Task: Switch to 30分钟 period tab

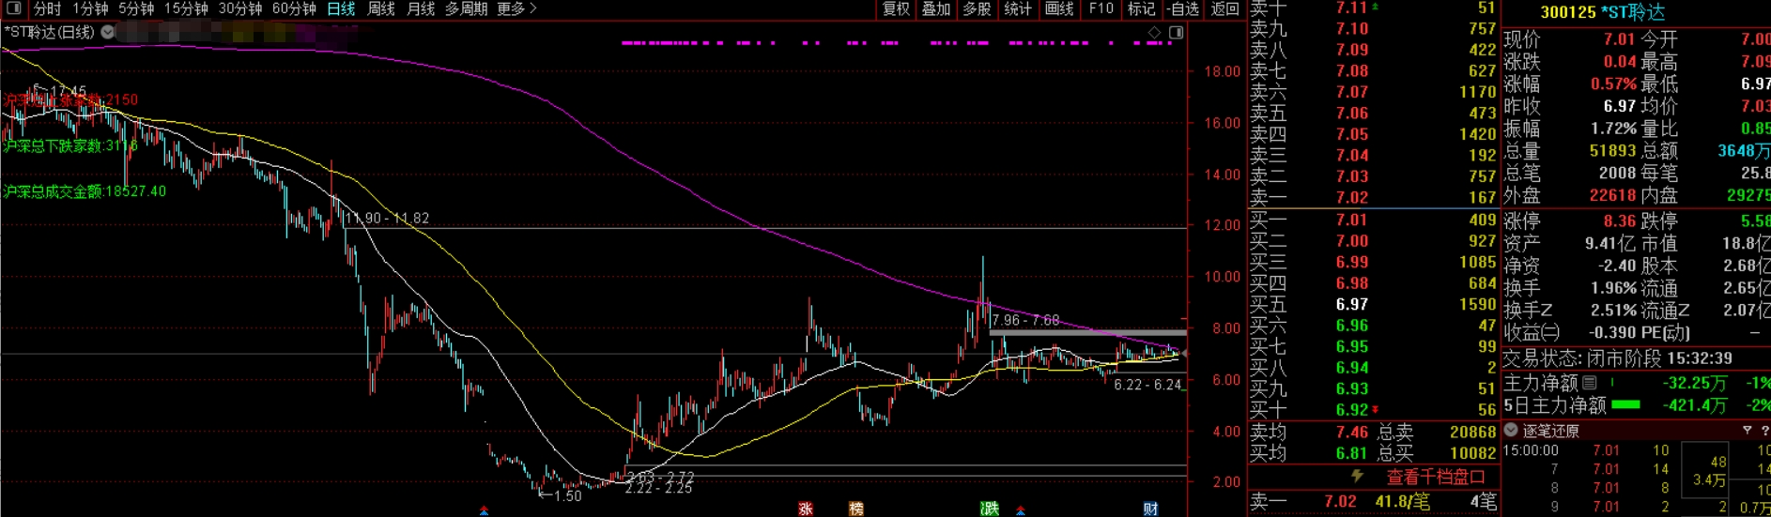Action: click(240, 8)
